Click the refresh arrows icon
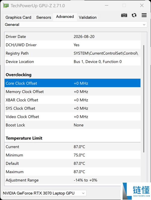The width and height of the screenshot is (151, 200). 134,15
